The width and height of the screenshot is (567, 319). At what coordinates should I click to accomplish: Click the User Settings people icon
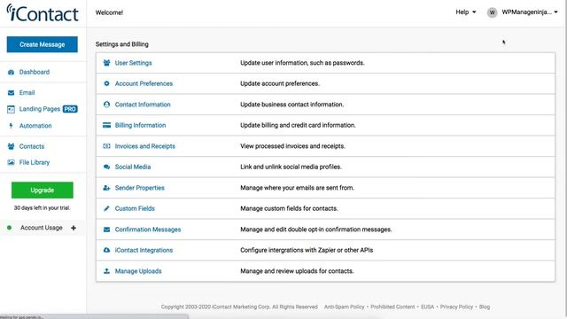pyautogui.click(x=106, y=63)
